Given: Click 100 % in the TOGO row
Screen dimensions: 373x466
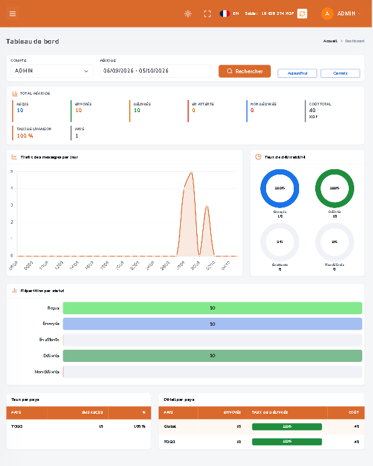Looking at the screenshot, I should 140,426.
